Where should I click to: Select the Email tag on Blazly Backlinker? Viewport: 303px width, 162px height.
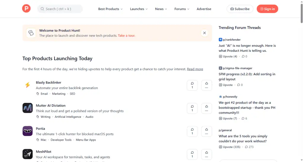coord(44,94)
